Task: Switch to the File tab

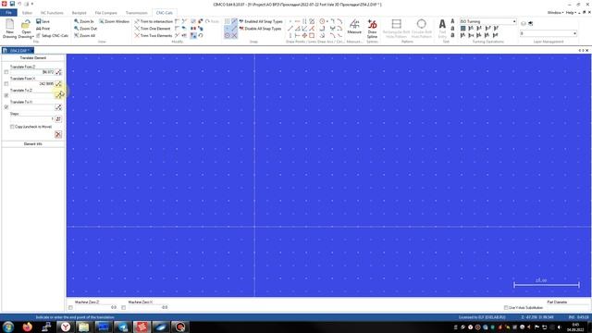Action: (x=8, y=13)
